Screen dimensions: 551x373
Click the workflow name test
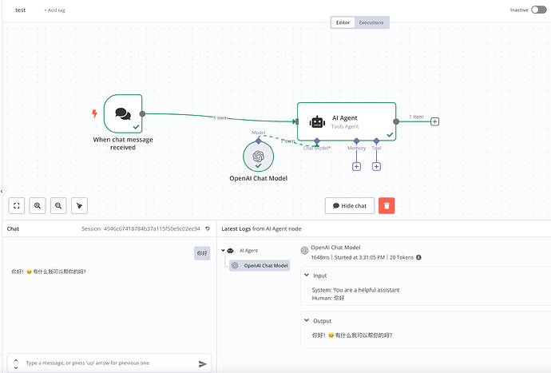pos(21,10)
